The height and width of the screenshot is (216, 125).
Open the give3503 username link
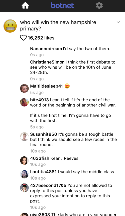40,214
